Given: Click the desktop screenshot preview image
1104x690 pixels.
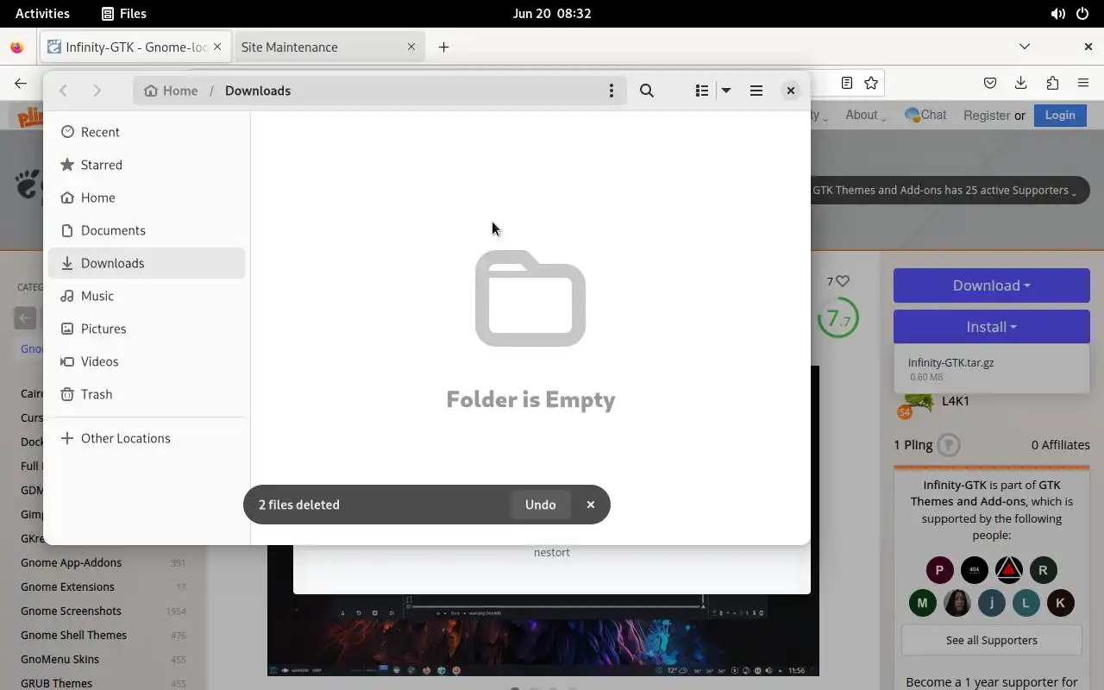Looking at the screenshot, I should [543, 634].
